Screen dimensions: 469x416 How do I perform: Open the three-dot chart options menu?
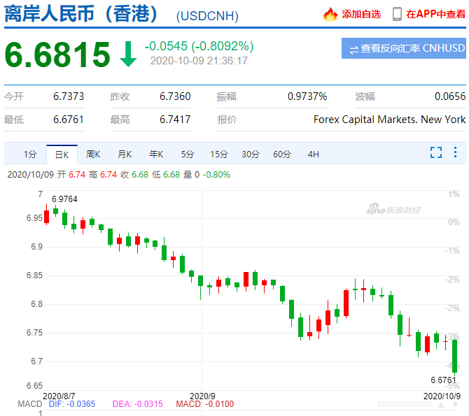(455, 152)
